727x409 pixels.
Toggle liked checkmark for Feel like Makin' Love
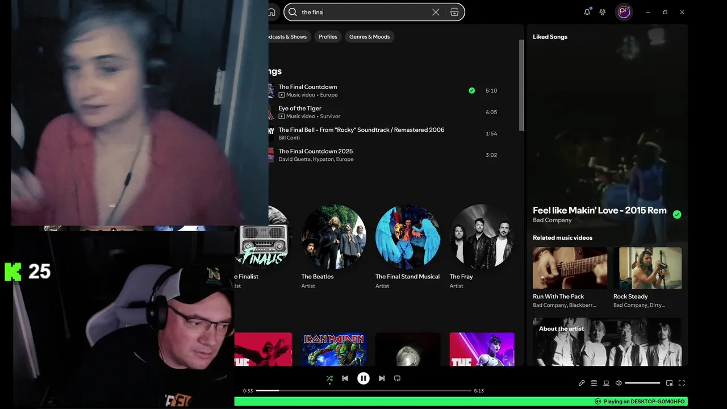[677, 214]
